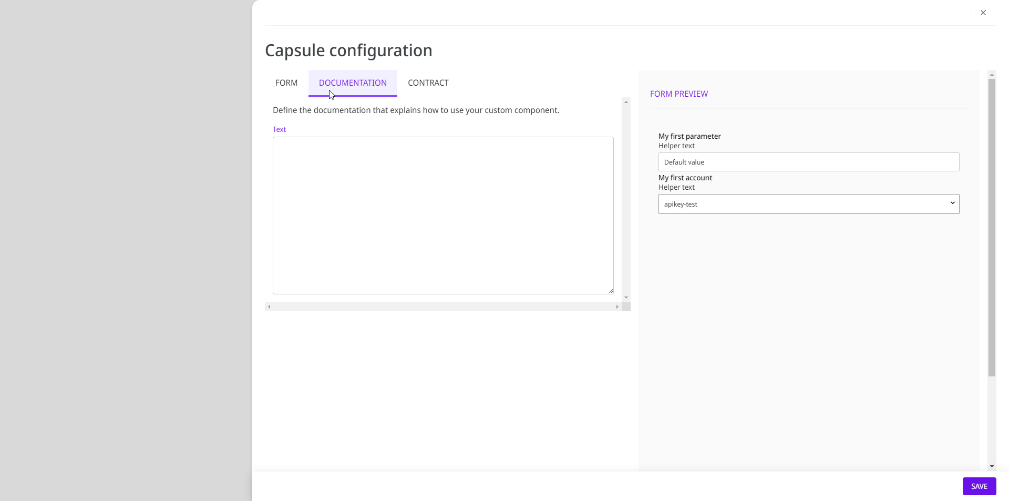Image resolution: width=1009 pixels, height=501 pixels.
Task: Click the purple Text field label
Action: coord(279,129)
